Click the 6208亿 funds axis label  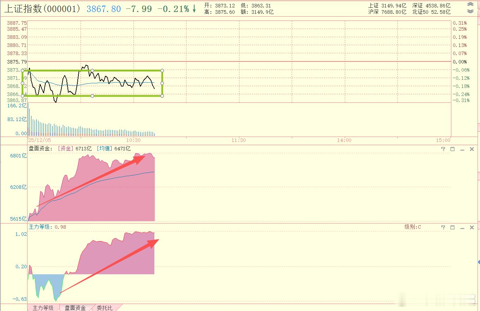[x=18, y=187]
